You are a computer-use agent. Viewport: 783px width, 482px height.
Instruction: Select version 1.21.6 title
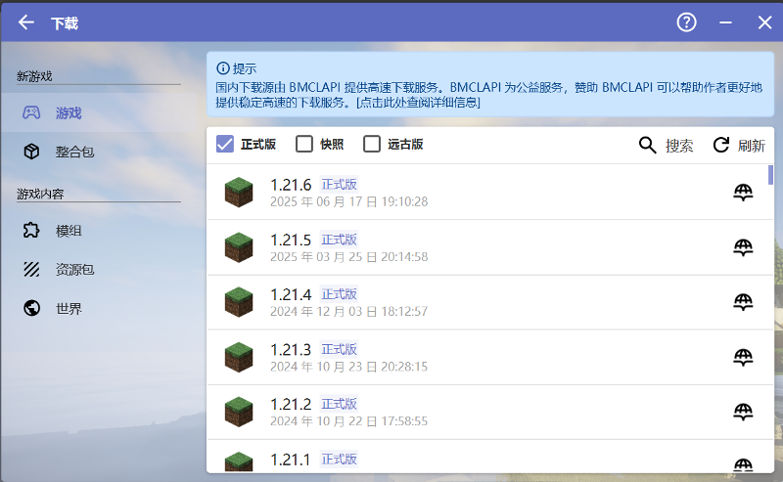click(291, 185)
